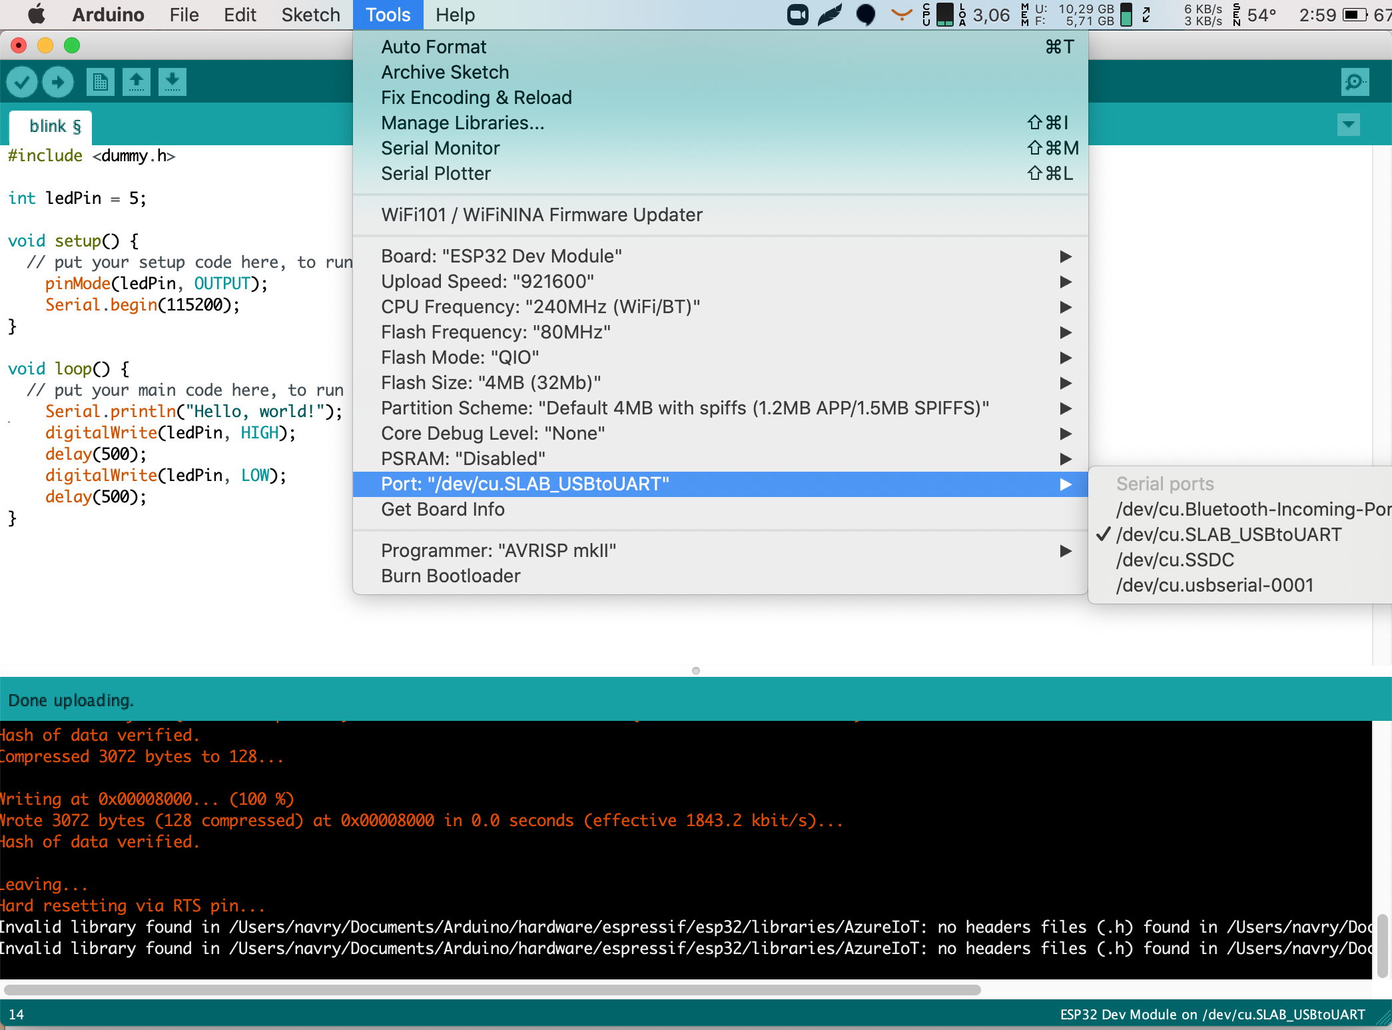
Task: Click Manage Libraries... menu entry
Action: (462, 123)
